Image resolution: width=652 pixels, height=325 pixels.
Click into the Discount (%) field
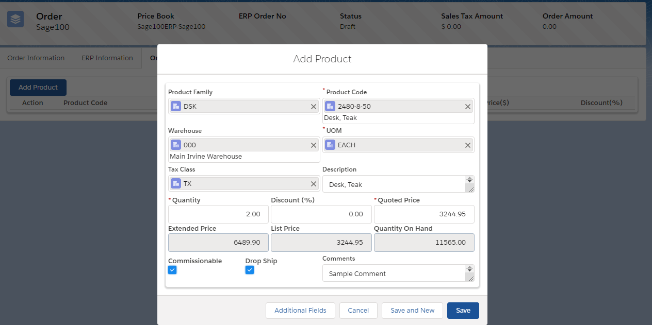(x=321, y=214)
